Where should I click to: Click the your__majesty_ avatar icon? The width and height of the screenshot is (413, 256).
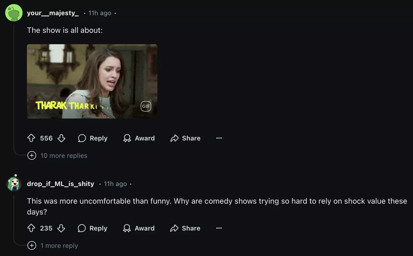click(x=14, y=13)
